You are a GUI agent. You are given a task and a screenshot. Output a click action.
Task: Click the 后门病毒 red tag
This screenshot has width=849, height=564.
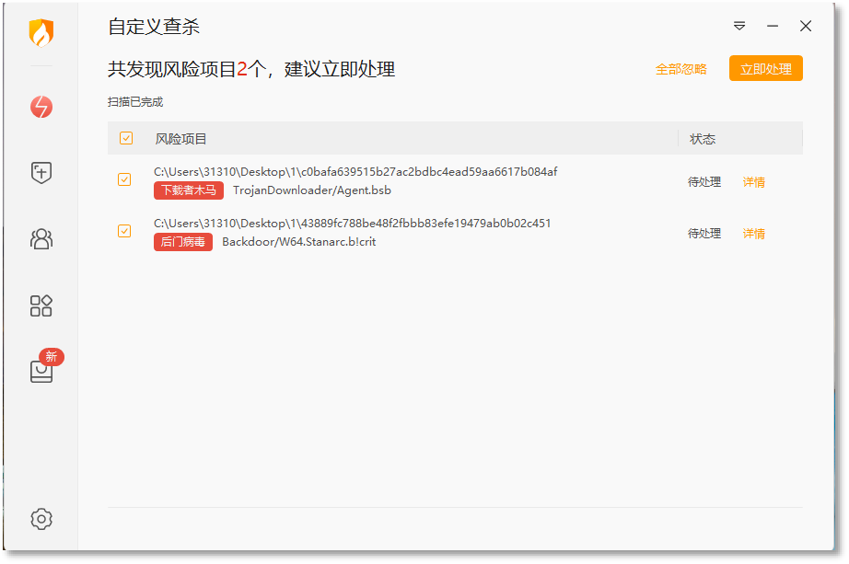[183, 242]
